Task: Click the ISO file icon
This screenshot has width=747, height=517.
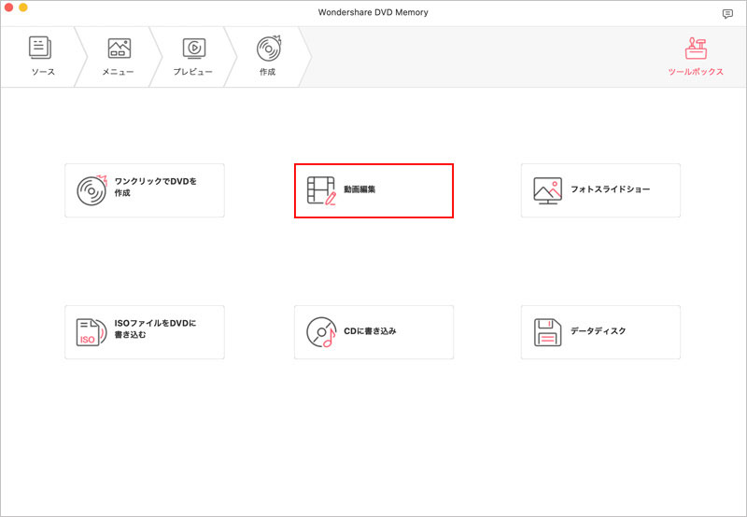Action: tap(91, 332)
